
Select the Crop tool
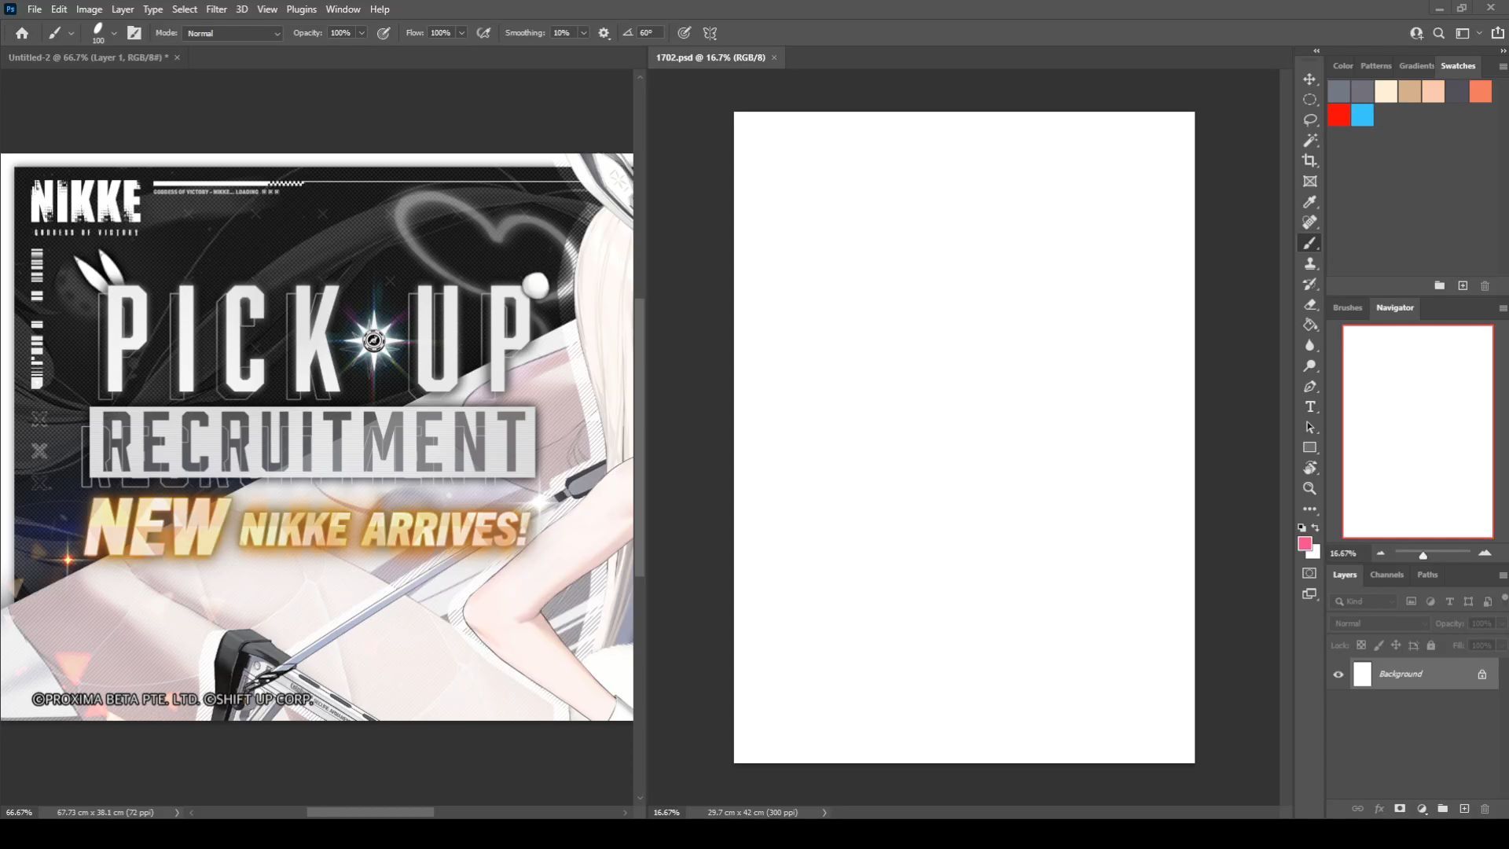click(1309, 161)
